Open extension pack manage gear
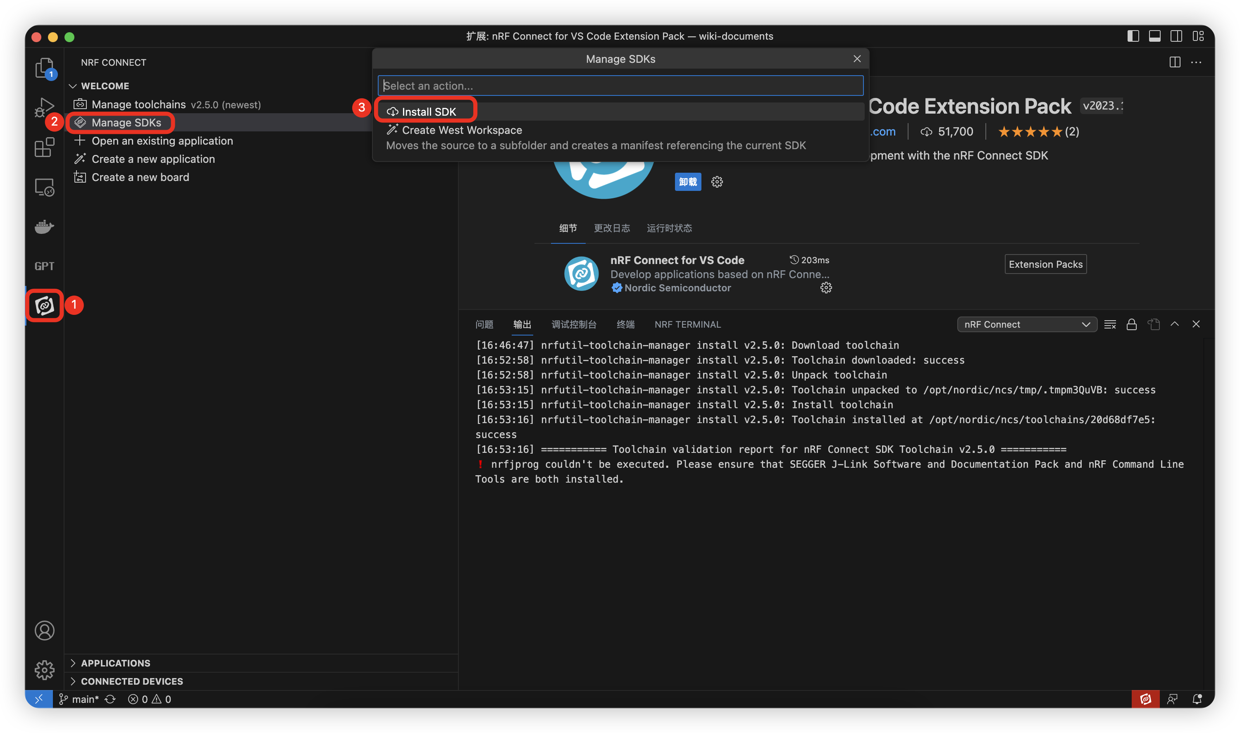1240x733 pixels. coord(717,182)
